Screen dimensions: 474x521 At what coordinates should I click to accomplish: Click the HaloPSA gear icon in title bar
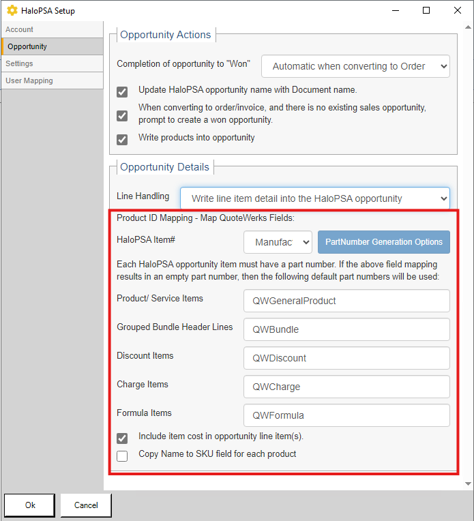click(x=12, y=11)
